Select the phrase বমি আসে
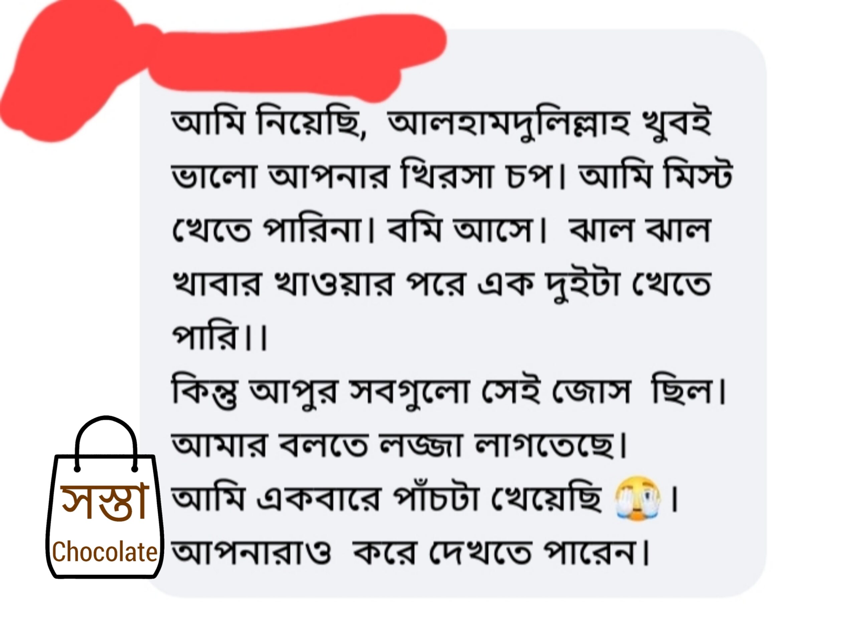 (x=466, y=229)
